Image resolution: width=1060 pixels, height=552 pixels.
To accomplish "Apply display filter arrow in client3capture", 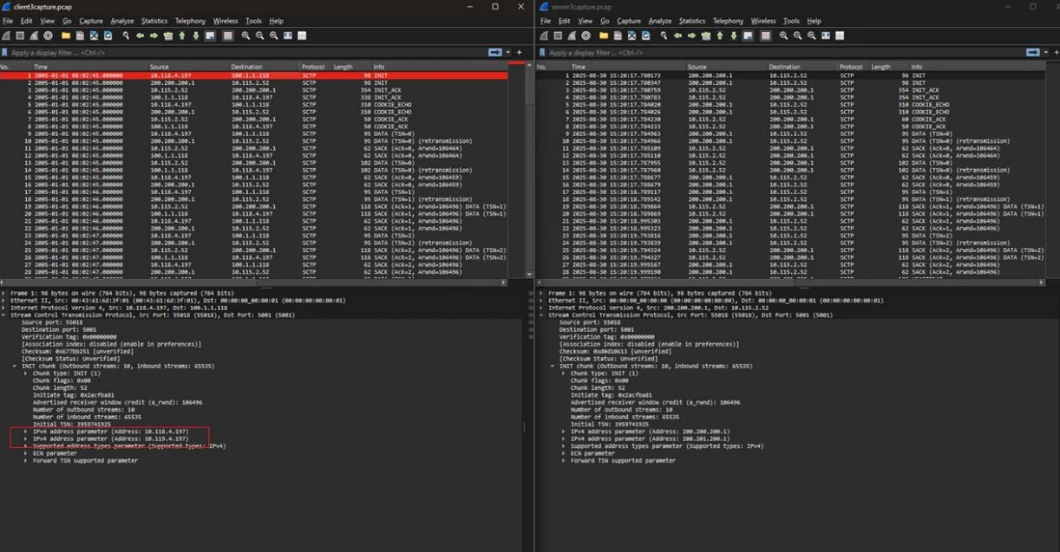I will [495, 53].
